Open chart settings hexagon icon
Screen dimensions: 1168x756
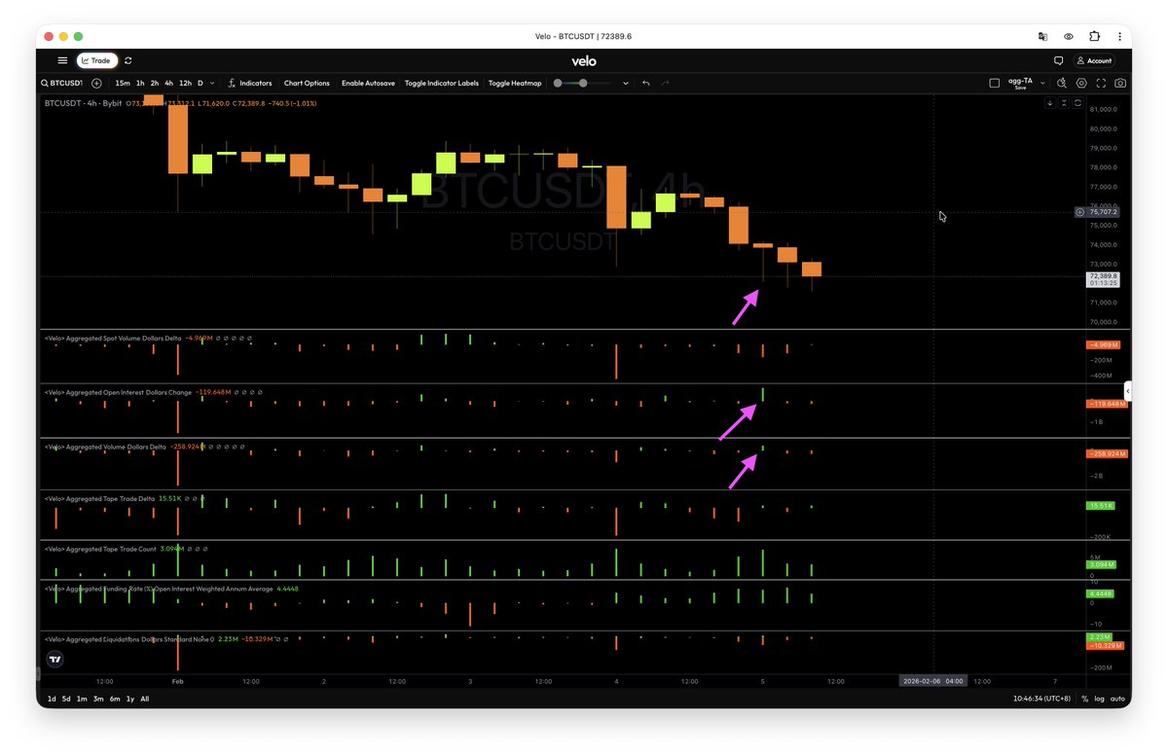tap(1081, 84)
